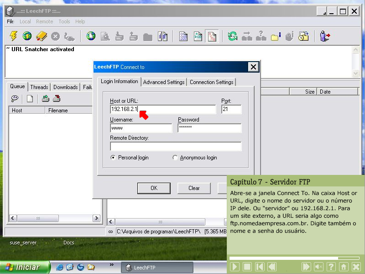The height and width of the screenshot is (274, 365).
Task: Select the Personal login radio button
Action: pos(113,158)
